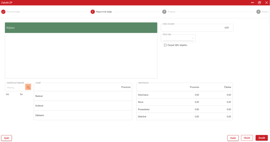270x142 pixels.
Task: Click step 2 circle icon Nepovinné údaje
Action: [x=93, y=12]
